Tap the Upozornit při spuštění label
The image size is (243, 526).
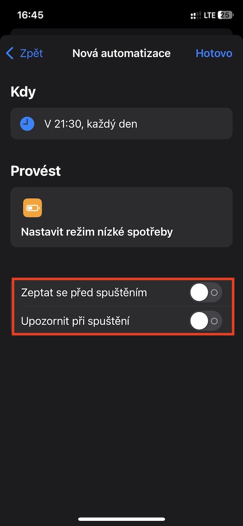76,321
